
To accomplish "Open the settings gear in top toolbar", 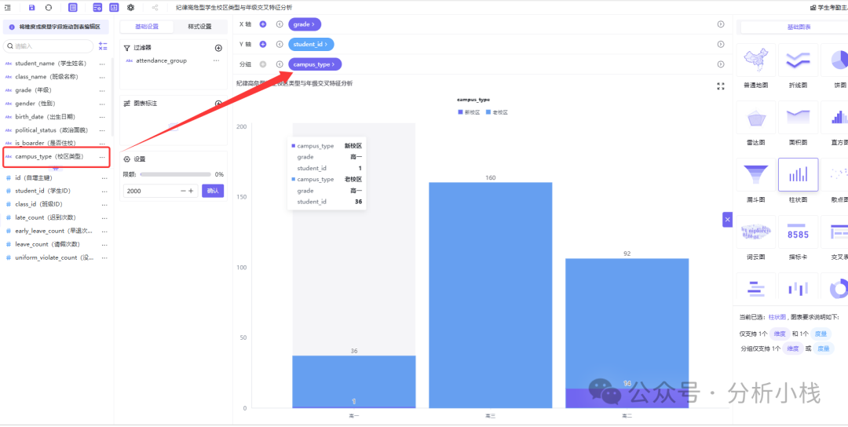I will point(131,8).
